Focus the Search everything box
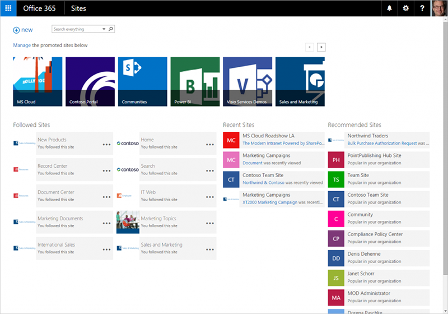The width and height of the screenshot is (448, 314). point(77,29)
